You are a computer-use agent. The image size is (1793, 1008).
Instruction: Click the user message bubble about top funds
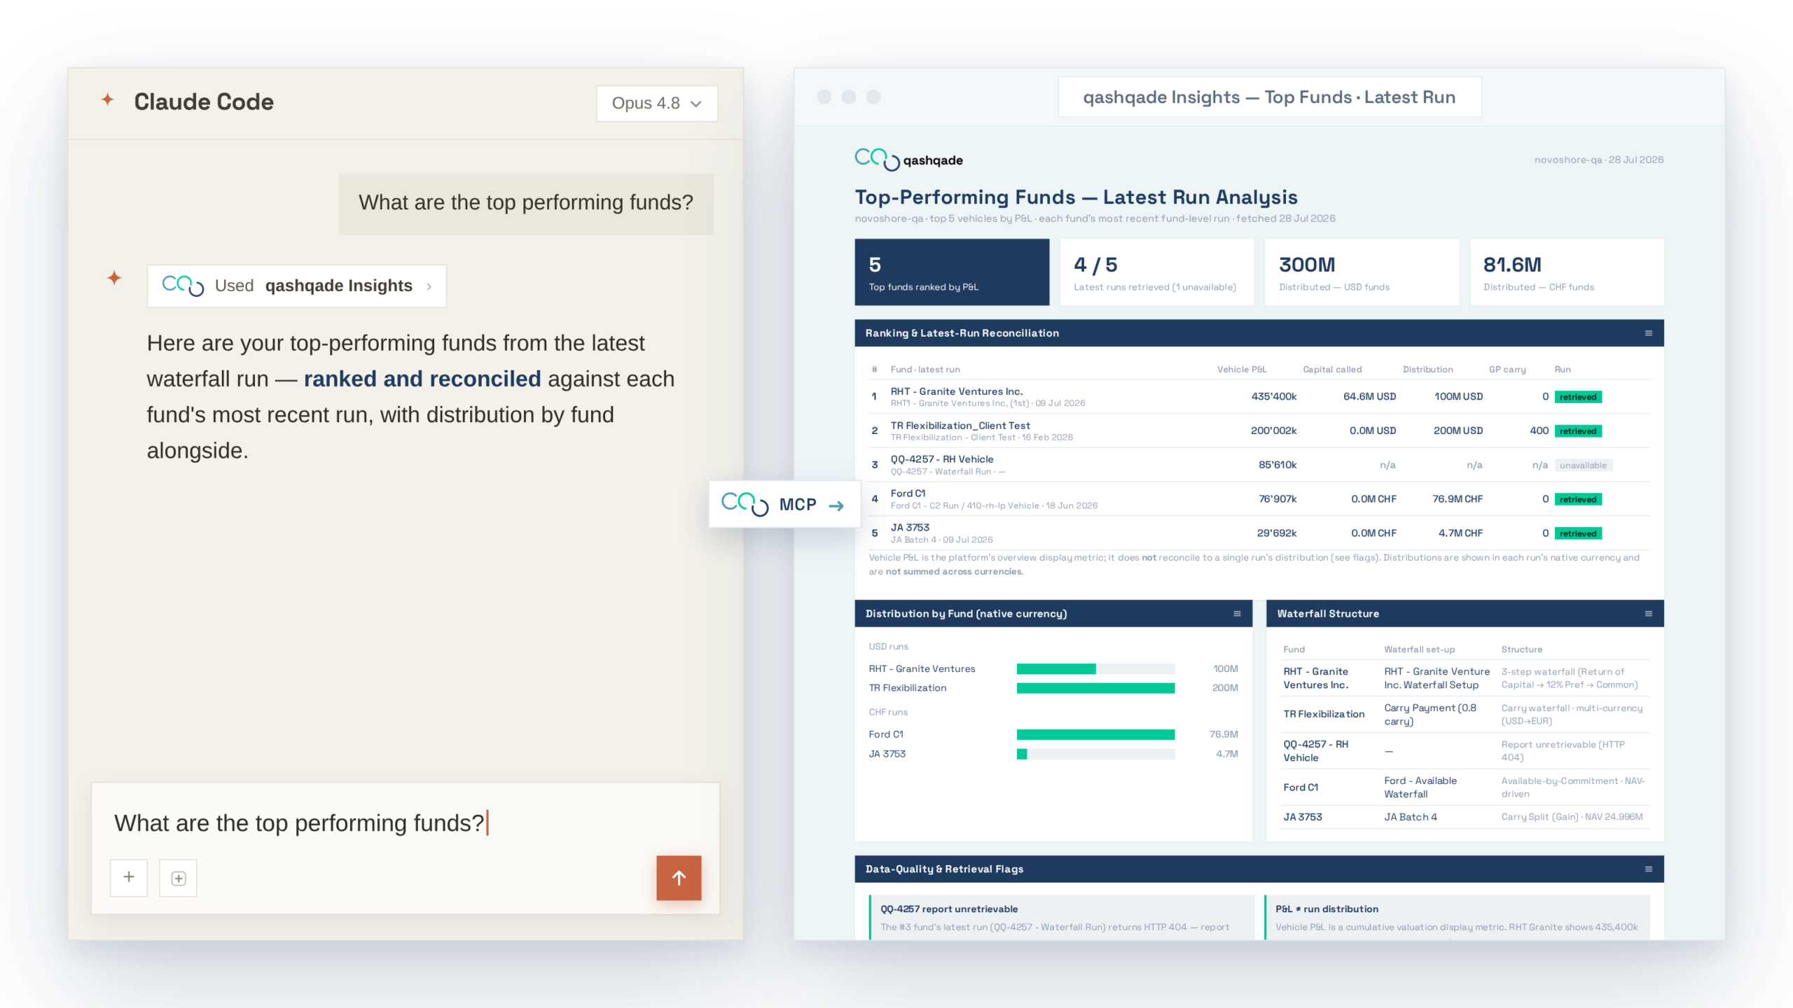click(526, 204)
